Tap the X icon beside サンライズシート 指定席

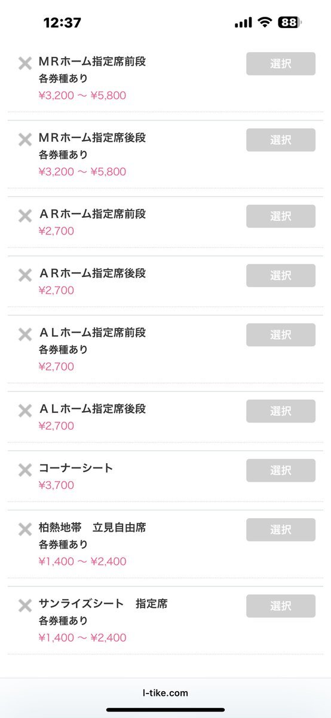pos(24,606)
